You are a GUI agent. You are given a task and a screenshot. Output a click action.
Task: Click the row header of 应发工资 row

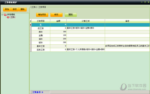tap(30, 50)
